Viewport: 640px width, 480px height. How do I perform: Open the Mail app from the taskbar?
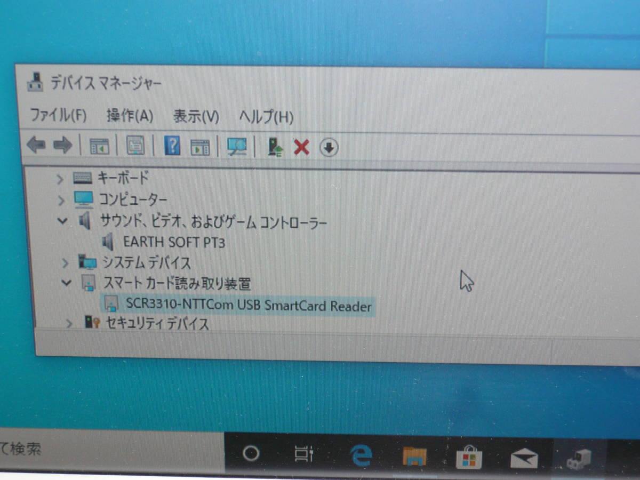(524, 458)
